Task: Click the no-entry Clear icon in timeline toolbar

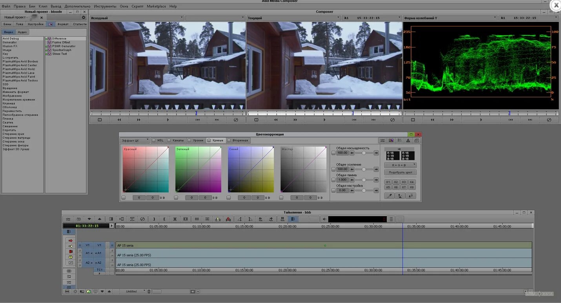Action: (142, 219)
